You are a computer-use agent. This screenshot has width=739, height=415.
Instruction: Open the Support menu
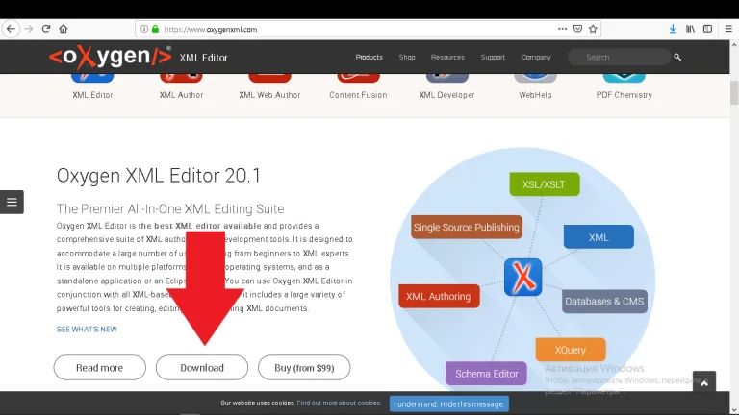(x=493, y=57)
